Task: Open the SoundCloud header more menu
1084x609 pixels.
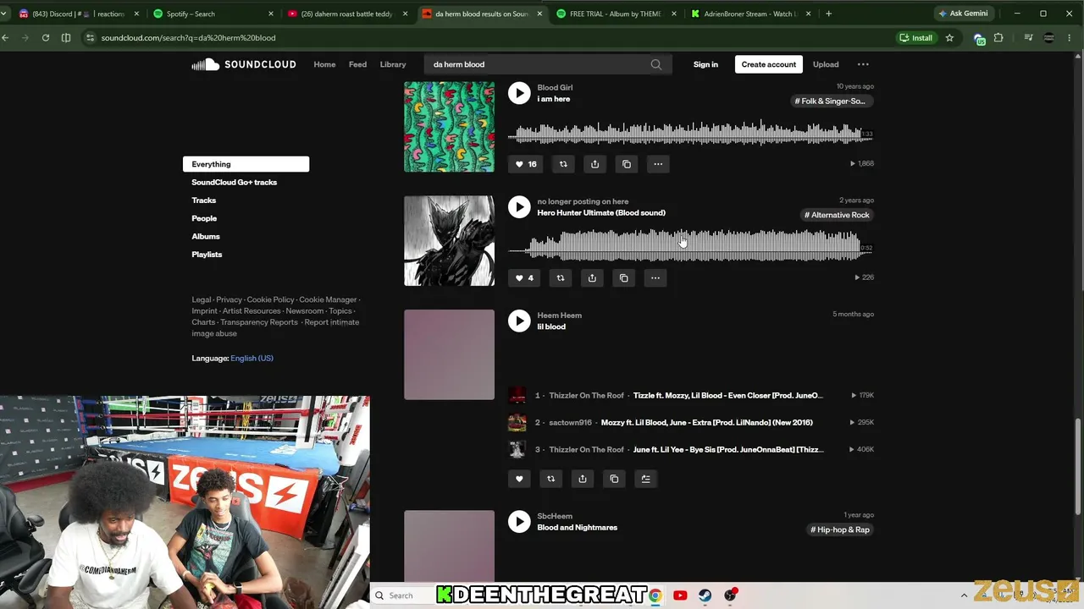Action: (x=863, y=64)
